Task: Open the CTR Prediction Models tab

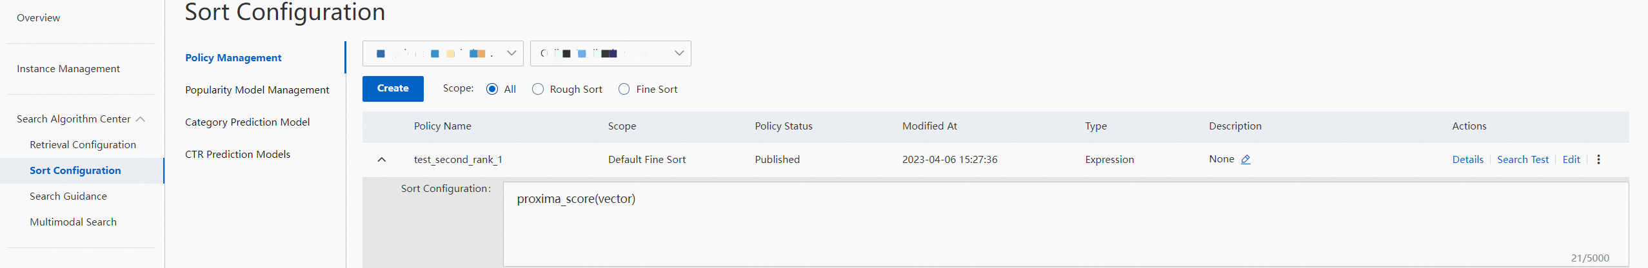Action: pyautogui.click(x=237, y=154)
